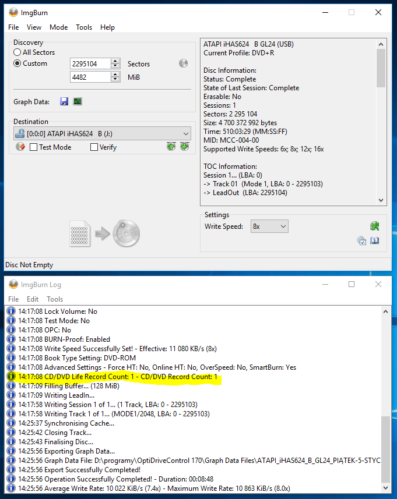The height and width of the screenshot is (499, 397).
Task: Click the info icon beside Synchronising Cache
Action: coord(11,423)
